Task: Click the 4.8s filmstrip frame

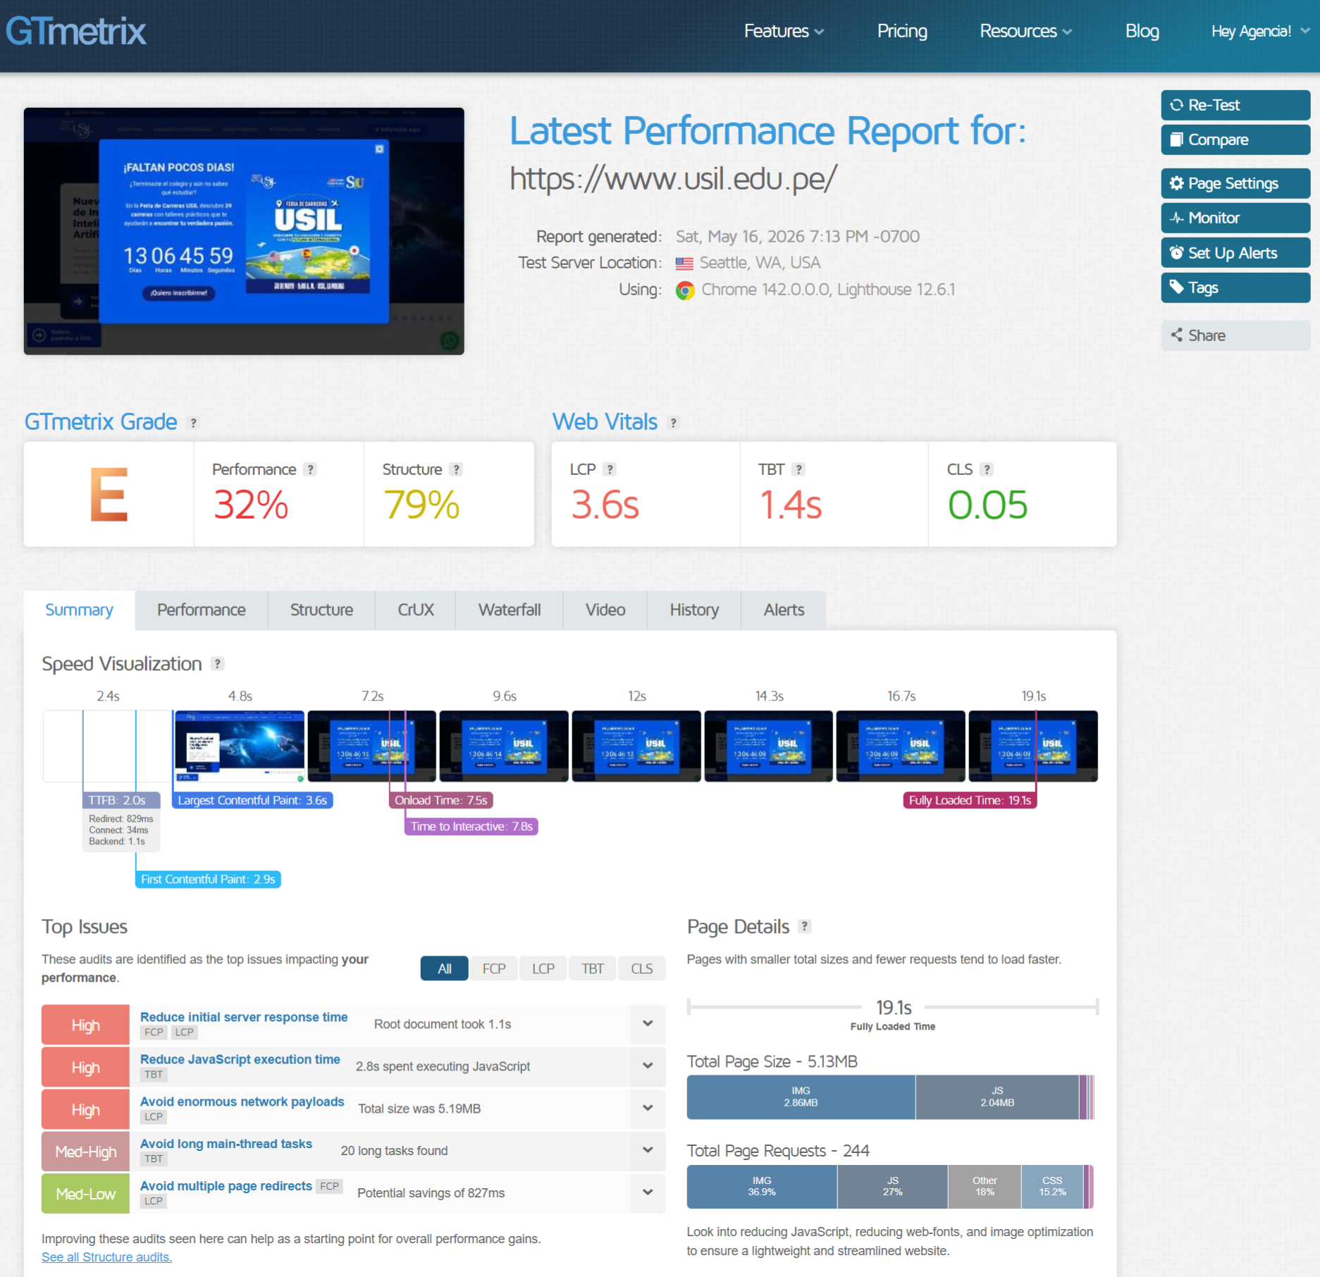Action: click(x=240, y=746)
